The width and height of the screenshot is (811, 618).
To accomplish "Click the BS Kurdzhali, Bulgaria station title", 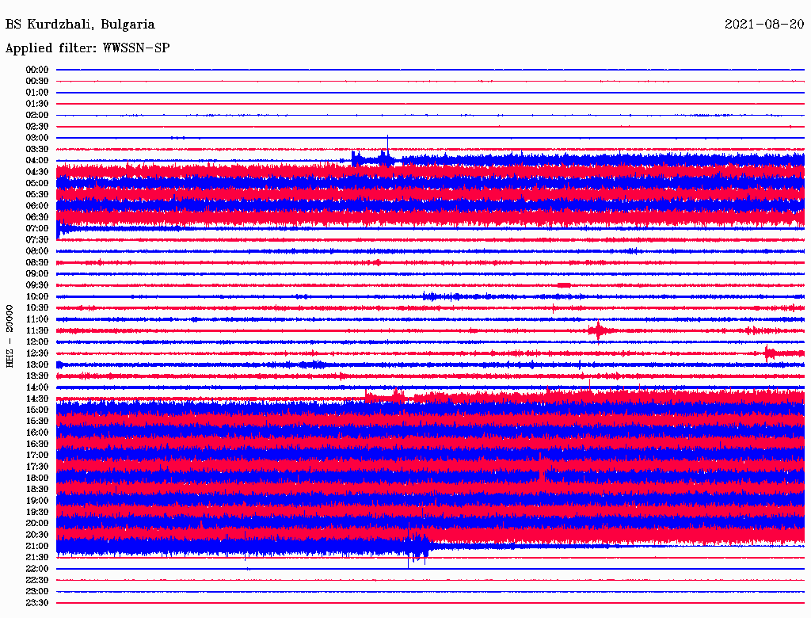I will click(x=80, y=25).
